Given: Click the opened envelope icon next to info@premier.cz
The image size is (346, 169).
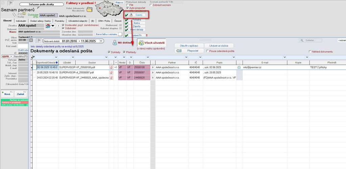Looking at the screenshot, I should pyautogui.click(x=239, y=67).
